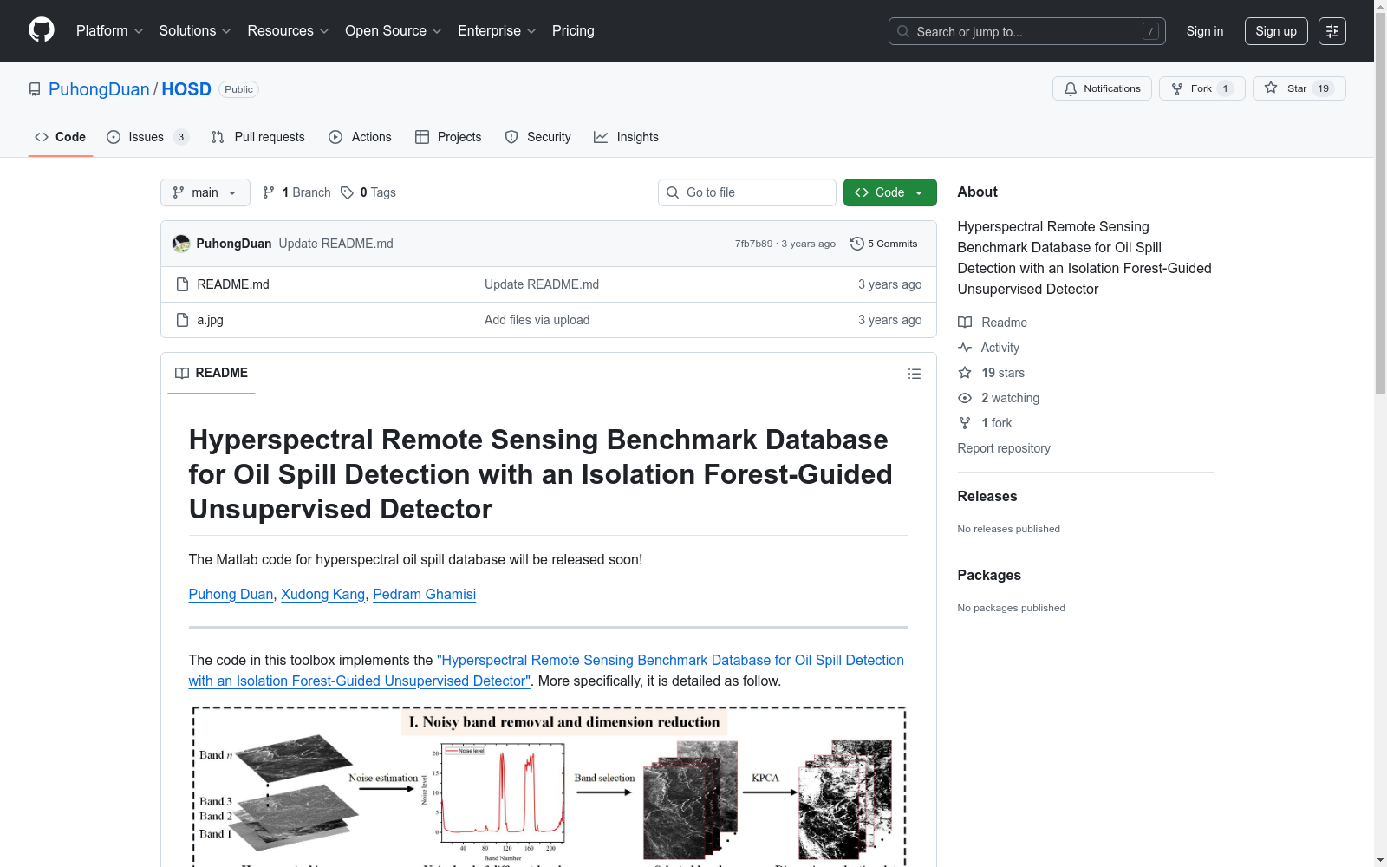Screen dimensions: 1387x867
Task: Star the HOSD repository
Action: (1298, 88)
